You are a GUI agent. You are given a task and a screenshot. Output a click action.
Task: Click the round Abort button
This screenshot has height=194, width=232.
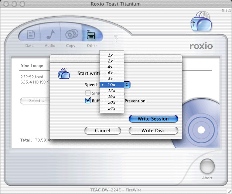pyautogui.click(x=207, y=166)
